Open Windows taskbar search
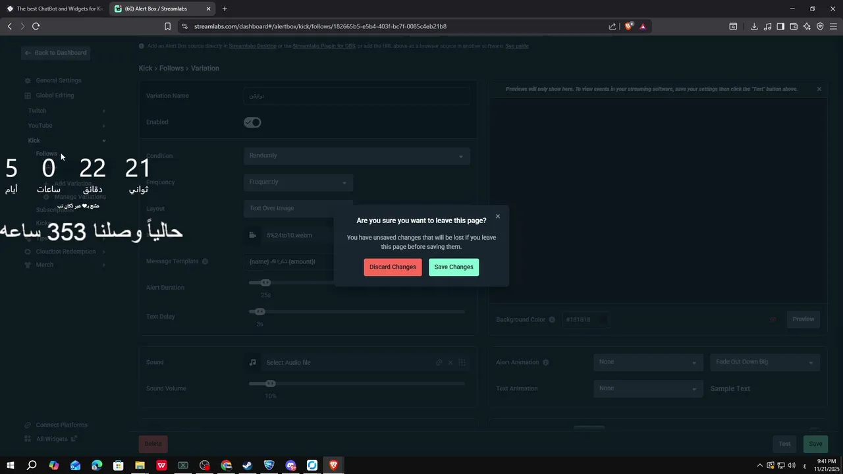This screenshot has width=843, height=474. click(32, 465)
